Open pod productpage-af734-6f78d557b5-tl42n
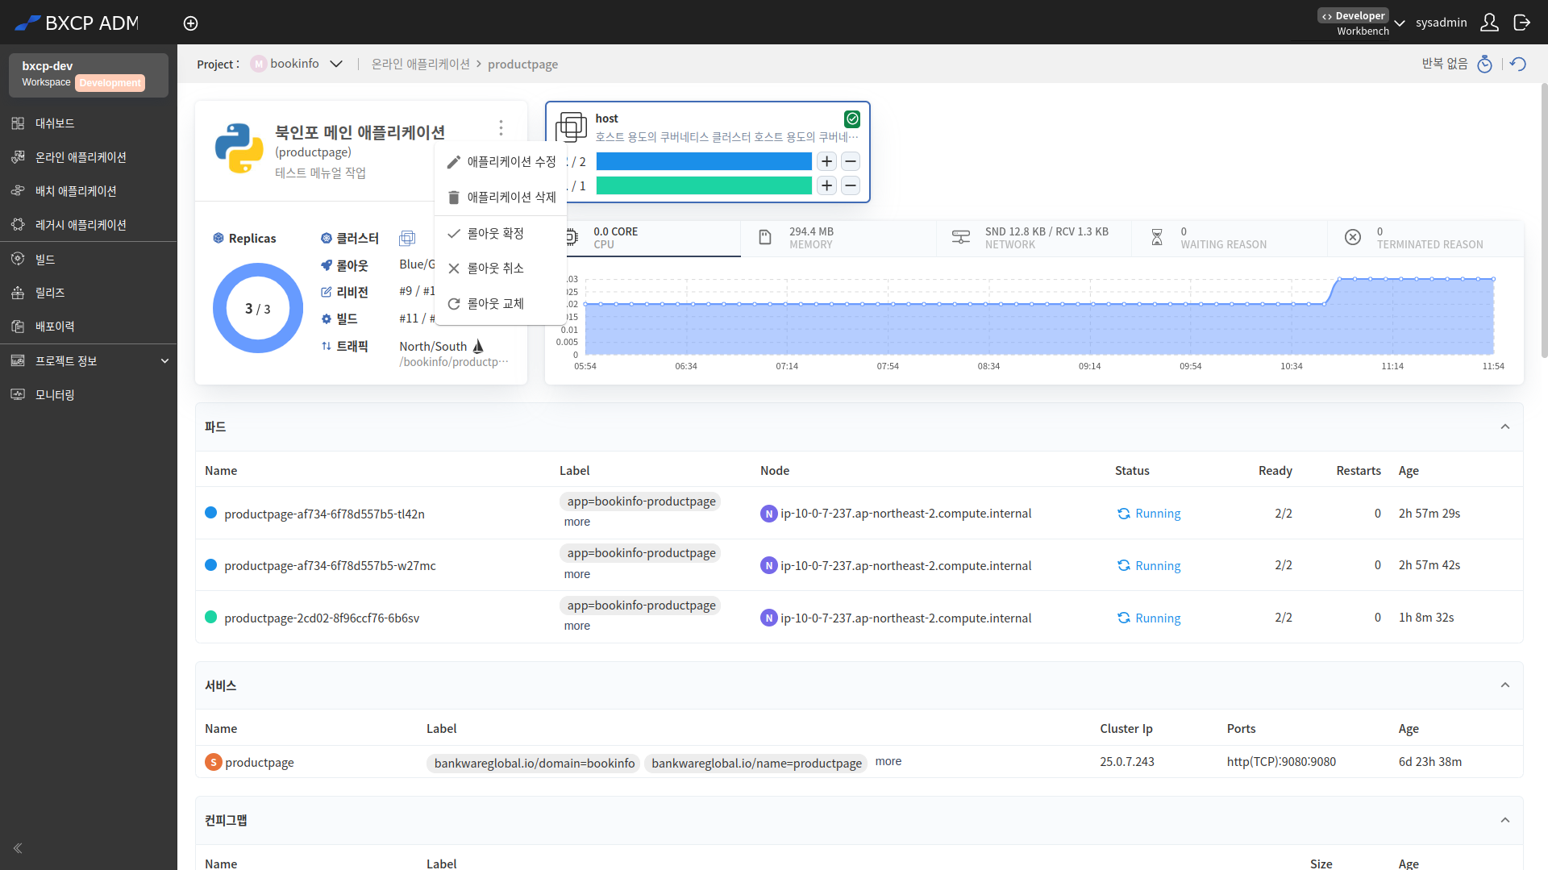1548x870 pixels. pos(324,514)
